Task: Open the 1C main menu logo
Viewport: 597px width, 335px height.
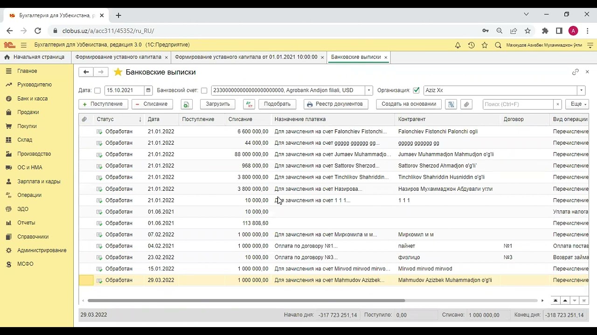Action: click(9, 45)
